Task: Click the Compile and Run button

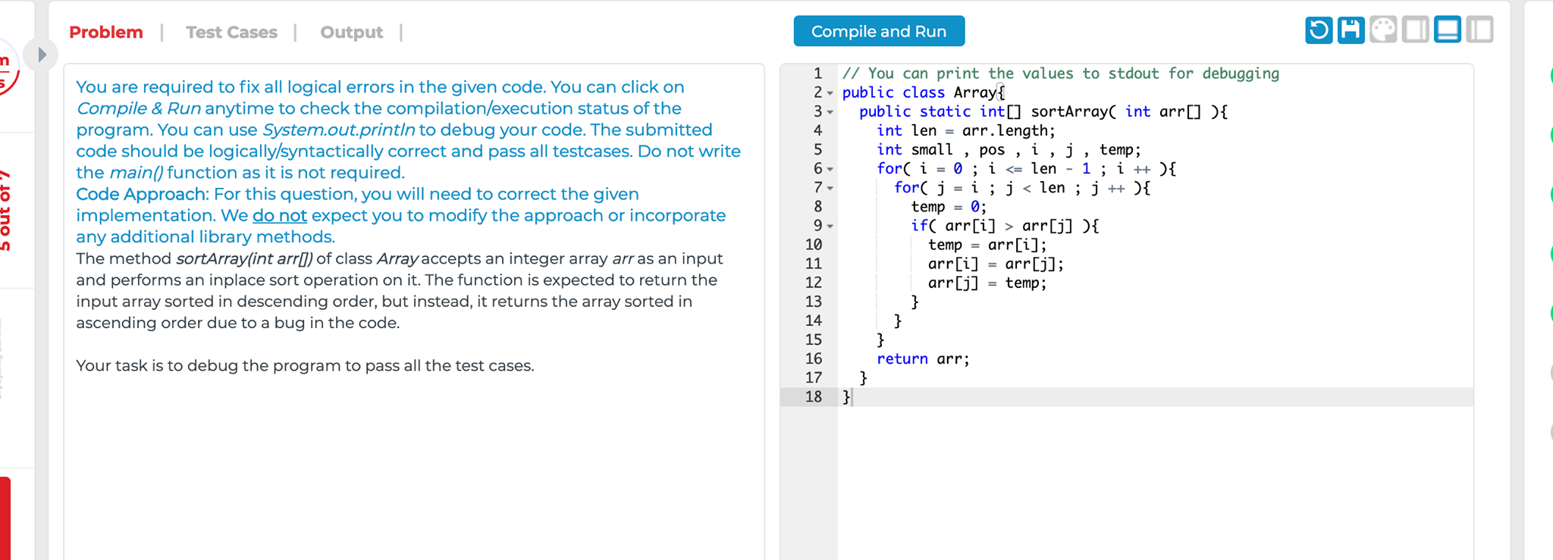Action: 879,31
